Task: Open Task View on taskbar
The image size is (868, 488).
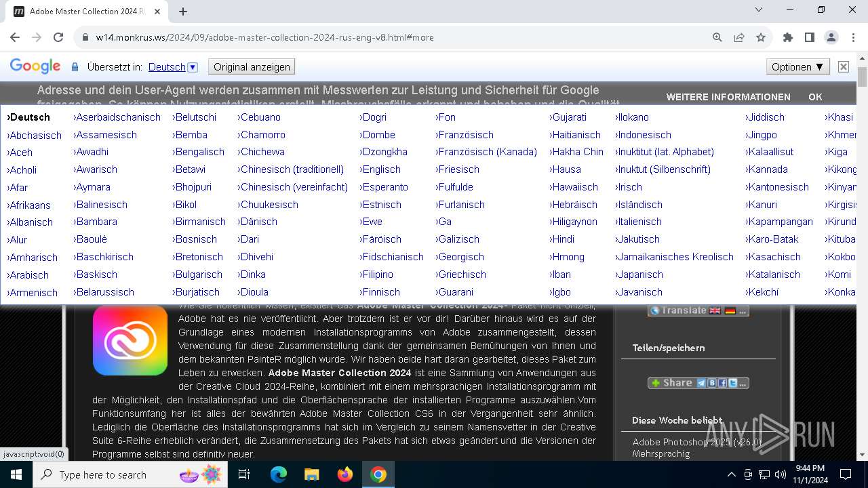Action: pos(244,474)
